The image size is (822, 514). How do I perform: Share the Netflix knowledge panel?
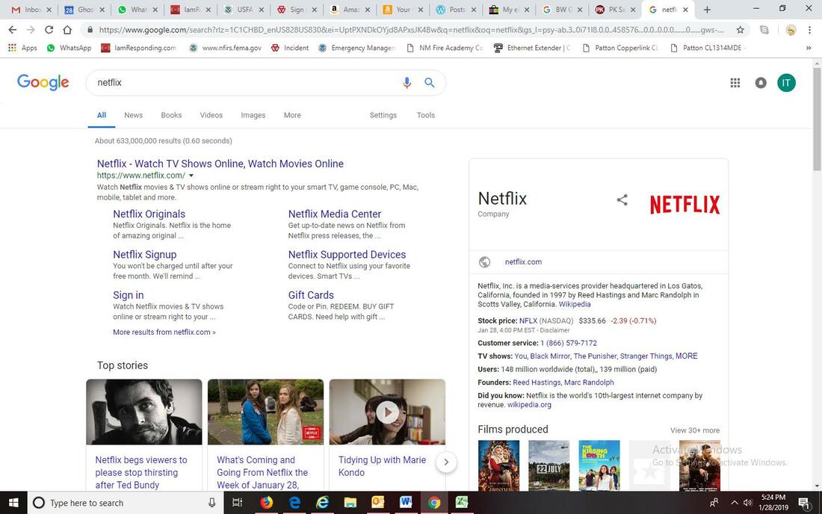[x=622, y=199]
